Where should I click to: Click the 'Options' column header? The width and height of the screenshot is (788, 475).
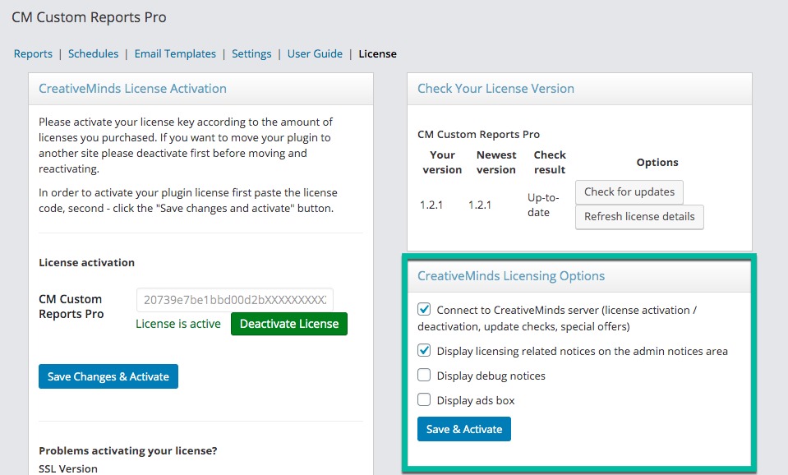click(657, 163)
